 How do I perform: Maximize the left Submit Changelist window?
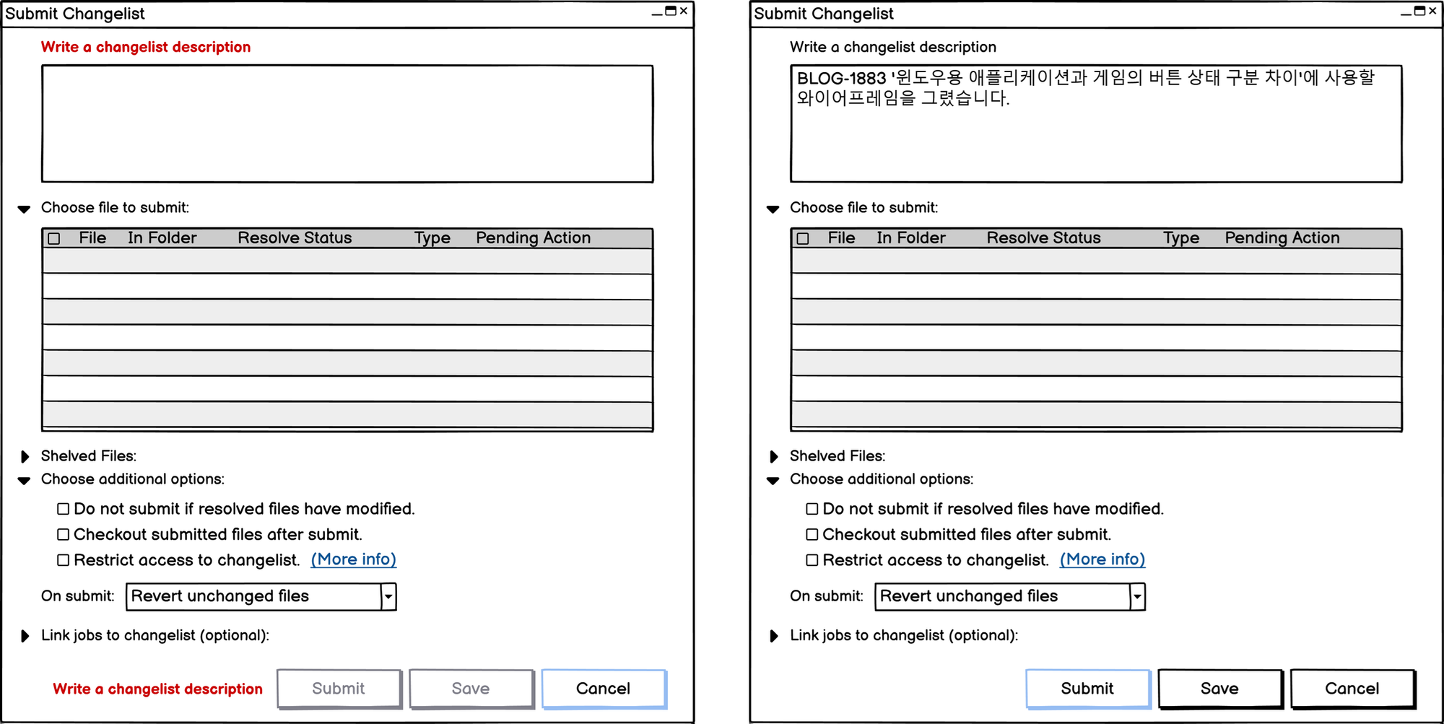click(x=671, y=11)
